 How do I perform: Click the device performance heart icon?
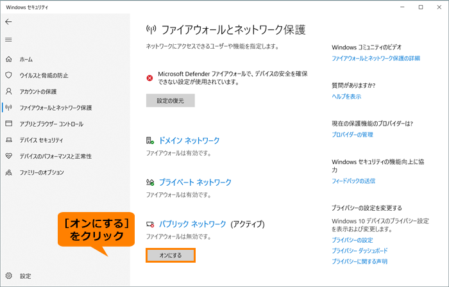point(9,156)
